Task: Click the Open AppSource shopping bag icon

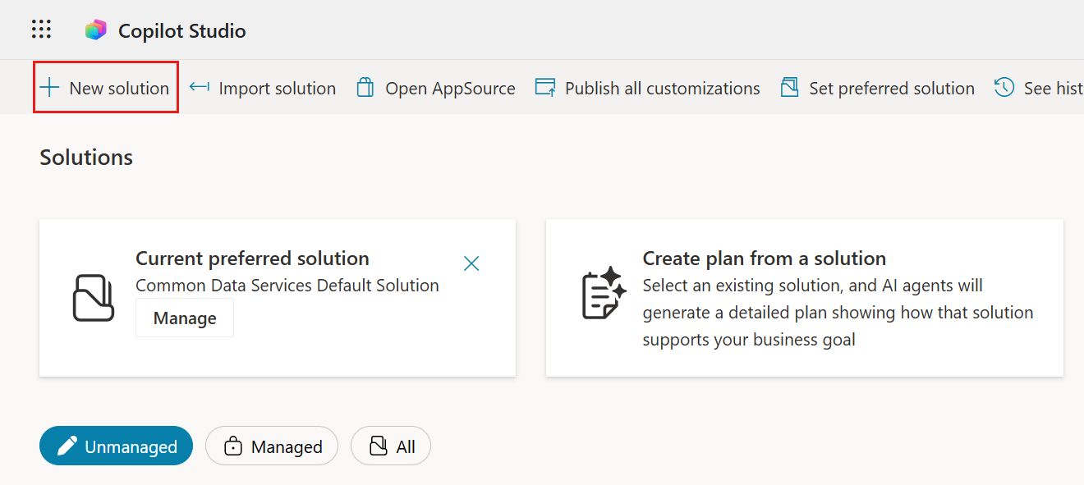Action: 365,88
